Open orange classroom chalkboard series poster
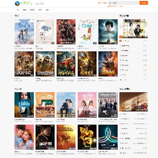 coord(45,105)
